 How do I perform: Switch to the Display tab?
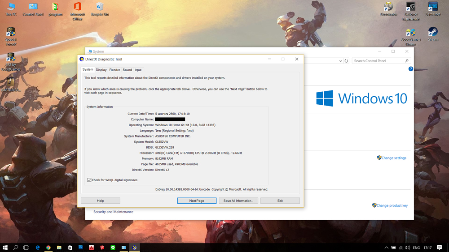(x=101, y=70)
